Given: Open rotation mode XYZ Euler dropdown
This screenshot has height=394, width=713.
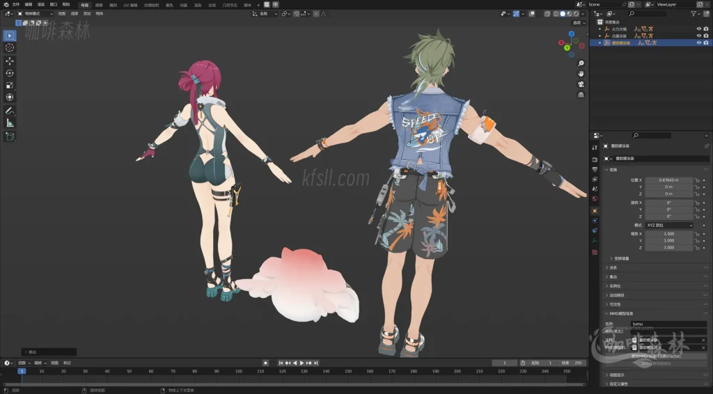Looking at the screenshot, I should tap(669, 226).
